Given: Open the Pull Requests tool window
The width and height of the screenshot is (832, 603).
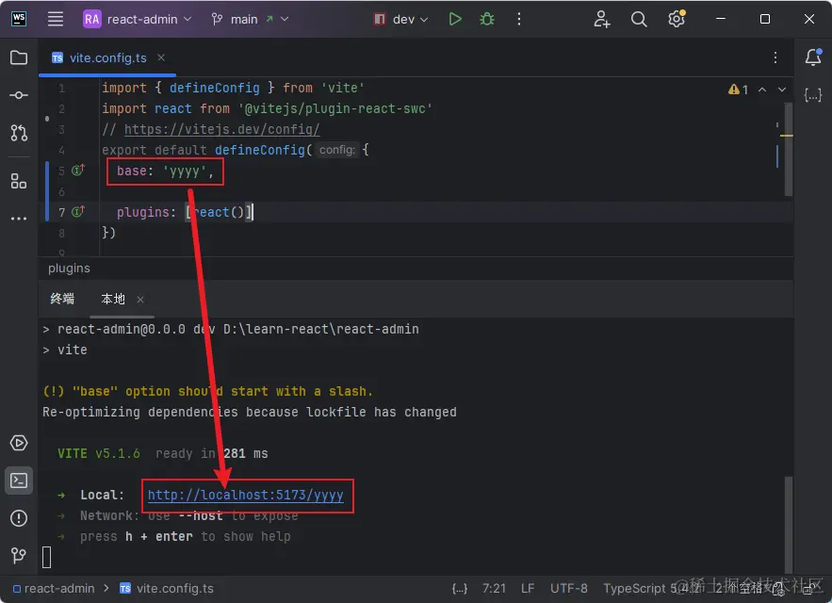Looking at the screenshot, I should (19, 133).
